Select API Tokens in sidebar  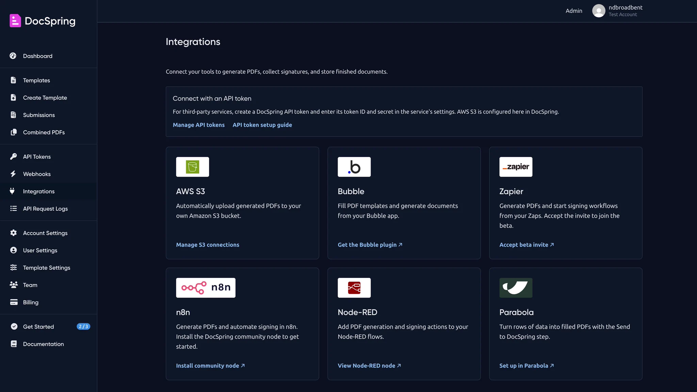tap(48, 156)
